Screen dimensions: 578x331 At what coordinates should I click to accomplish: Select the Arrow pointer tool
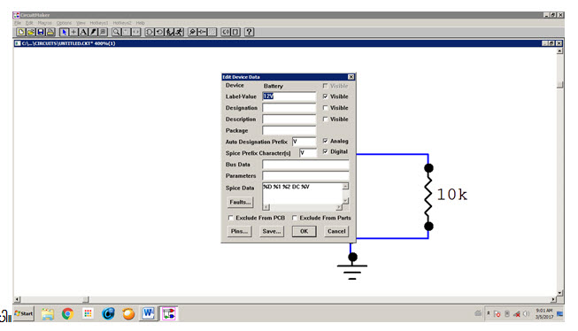tap(64, 32)
